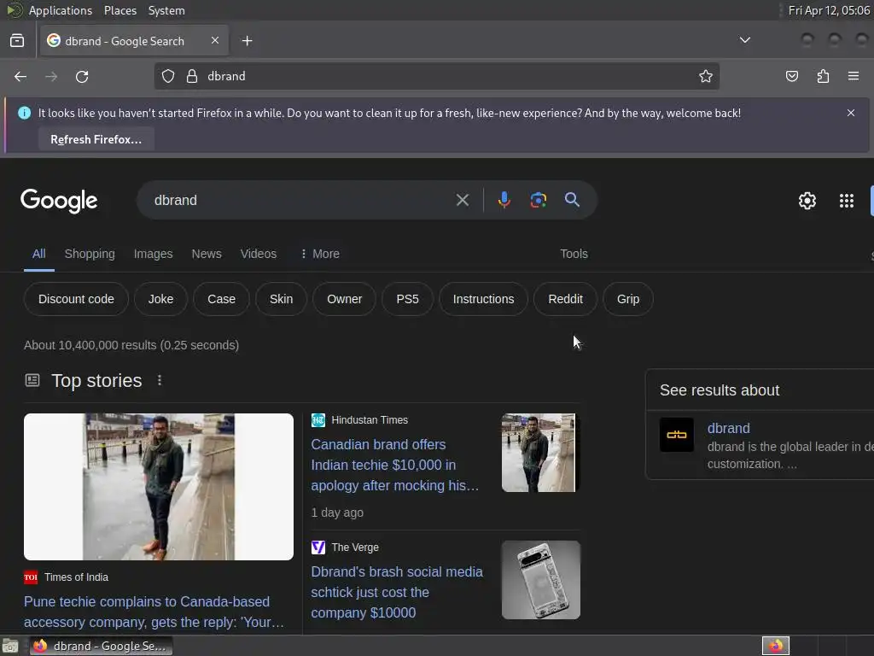Open the Hindustan Times story thumbnail
874x656 pixels.
click(540, 453)
